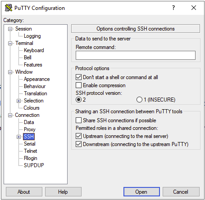This screenshot has width=205, height=200.
Task: Select Behaviour in category tree
Action: (35, 86)
